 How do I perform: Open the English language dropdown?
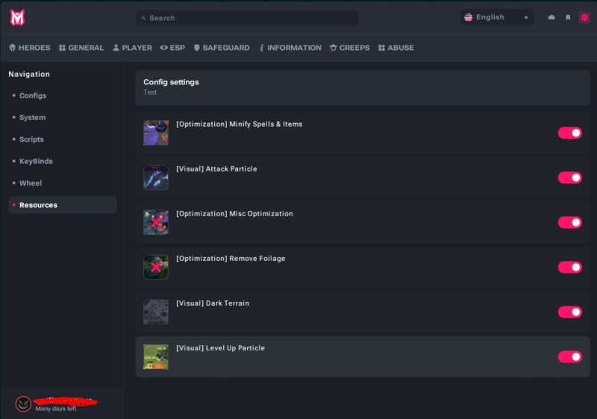click(x=497, y=17)
